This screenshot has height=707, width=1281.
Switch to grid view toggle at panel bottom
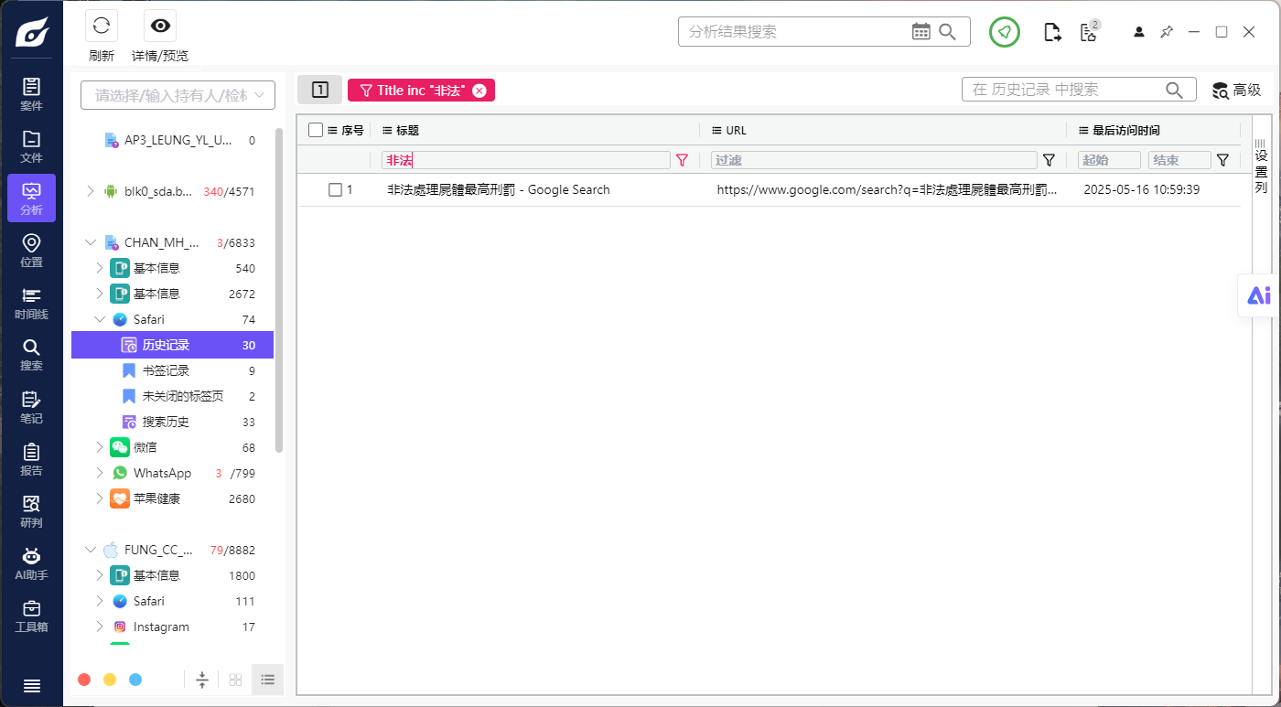tap(236, 680)
